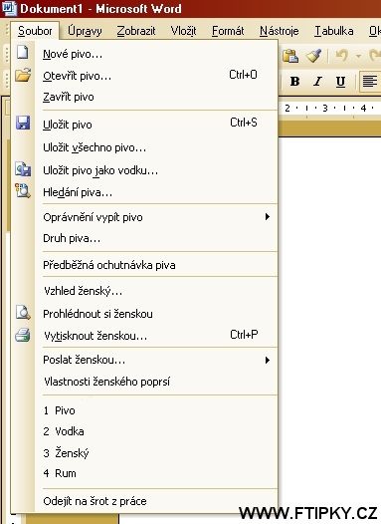Open the Formát menu
Screen dimensions: 381x524
228,31
